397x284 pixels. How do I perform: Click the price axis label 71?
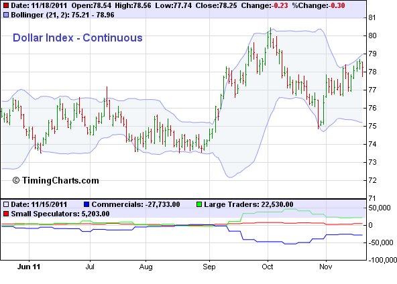pos(372,198)
